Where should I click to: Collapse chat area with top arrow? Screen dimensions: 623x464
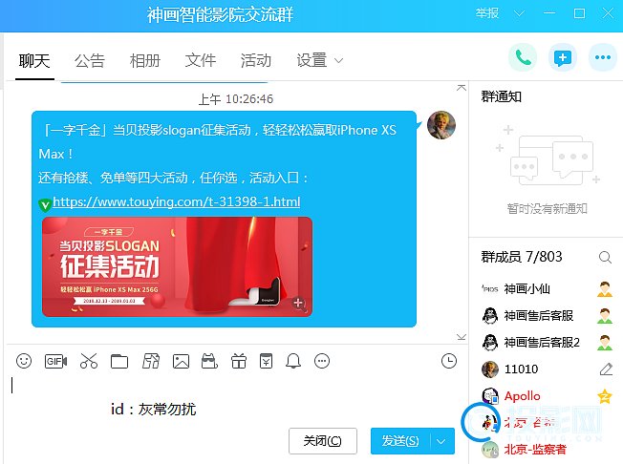coord(462,87)
